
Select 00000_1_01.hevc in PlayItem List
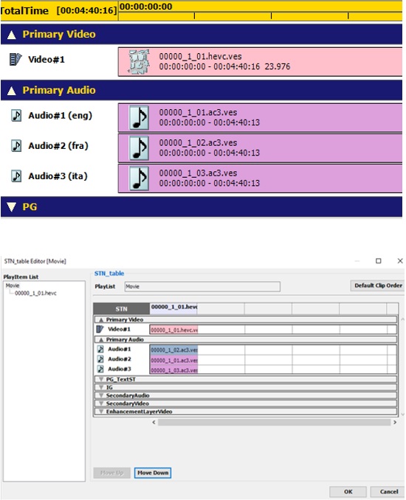coord(35,293)
